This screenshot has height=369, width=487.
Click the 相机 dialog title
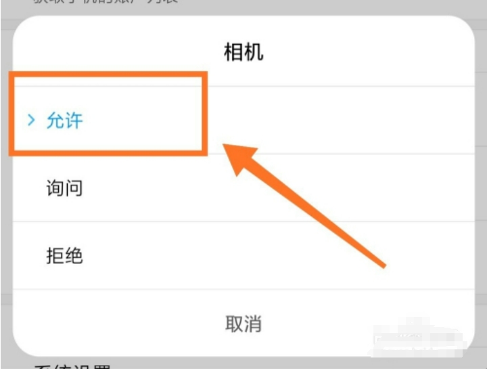click(x=243, y=52)
